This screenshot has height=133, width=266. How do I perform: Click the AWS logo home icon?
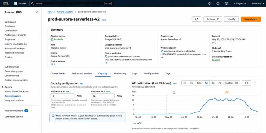click(x=6, y=3)
